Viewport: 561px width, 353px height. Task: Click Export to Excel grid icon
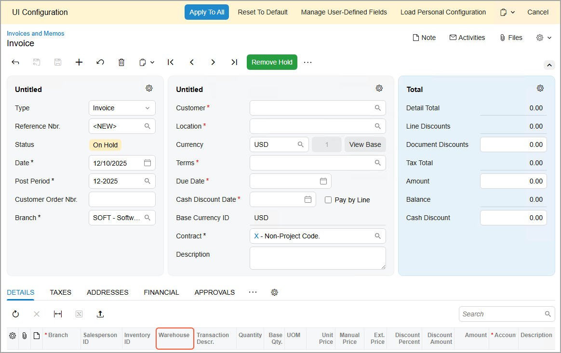pos(79,314)
